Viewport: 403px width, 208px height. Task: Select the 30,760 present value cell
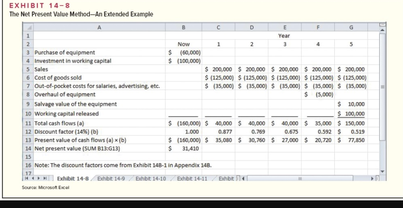tap(252, 140)
